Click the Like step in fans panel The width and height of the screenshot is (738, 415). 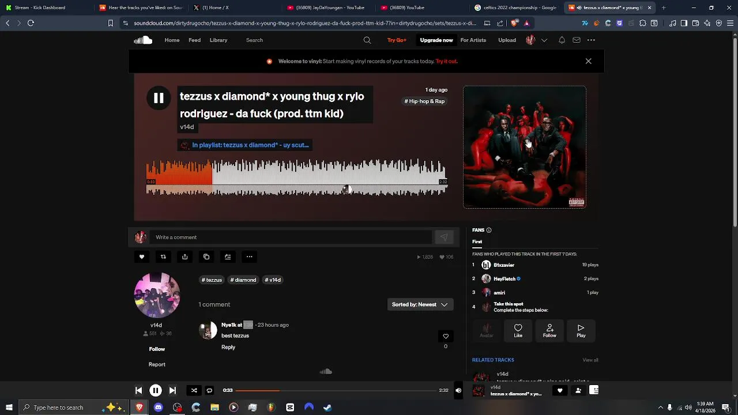coord(518,331)
